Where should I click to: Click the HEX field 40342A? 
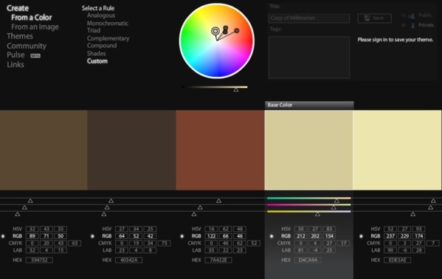(x=129, y=260)
